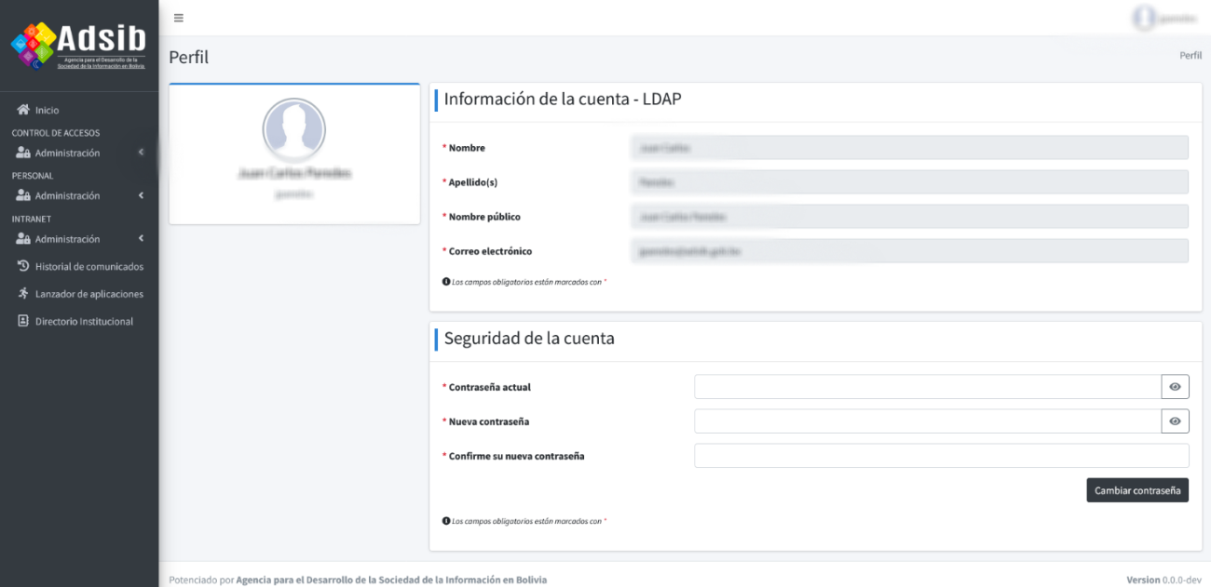The width and height of the screenshot is (1211, 587).
Task: Click the Lanzador de aplicaciones running icon
Action: [24, 294]
